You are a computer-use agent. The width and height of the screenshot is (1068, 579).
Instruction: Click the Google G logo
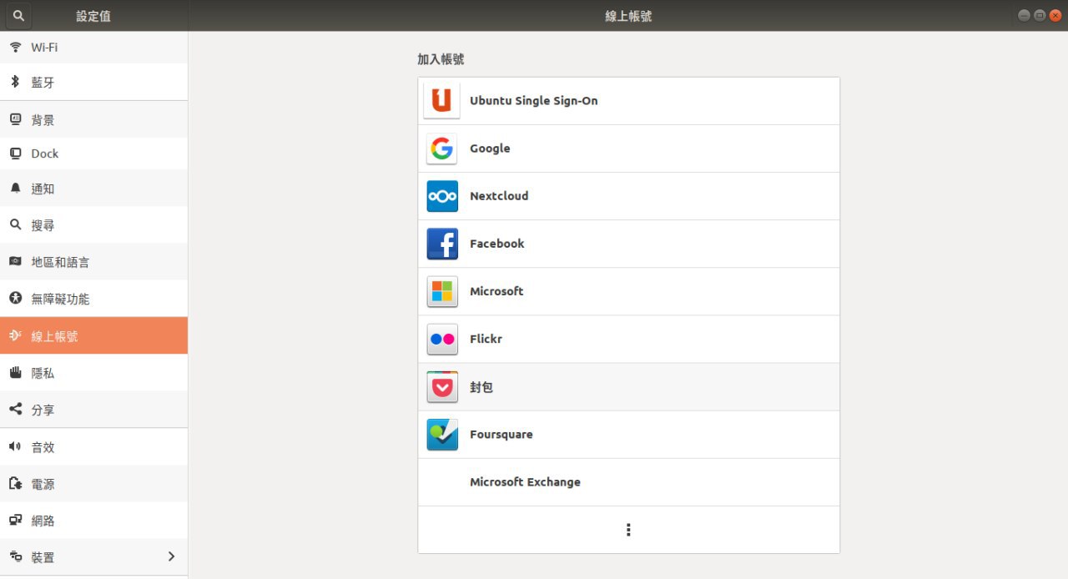click(x=442, y=149)
